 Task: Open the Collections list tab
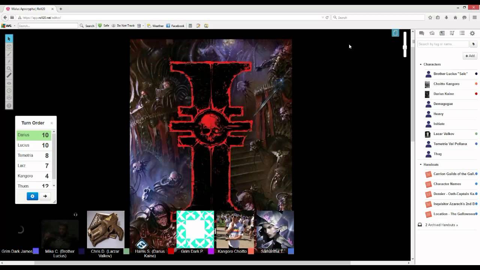(x=462, y=33)
